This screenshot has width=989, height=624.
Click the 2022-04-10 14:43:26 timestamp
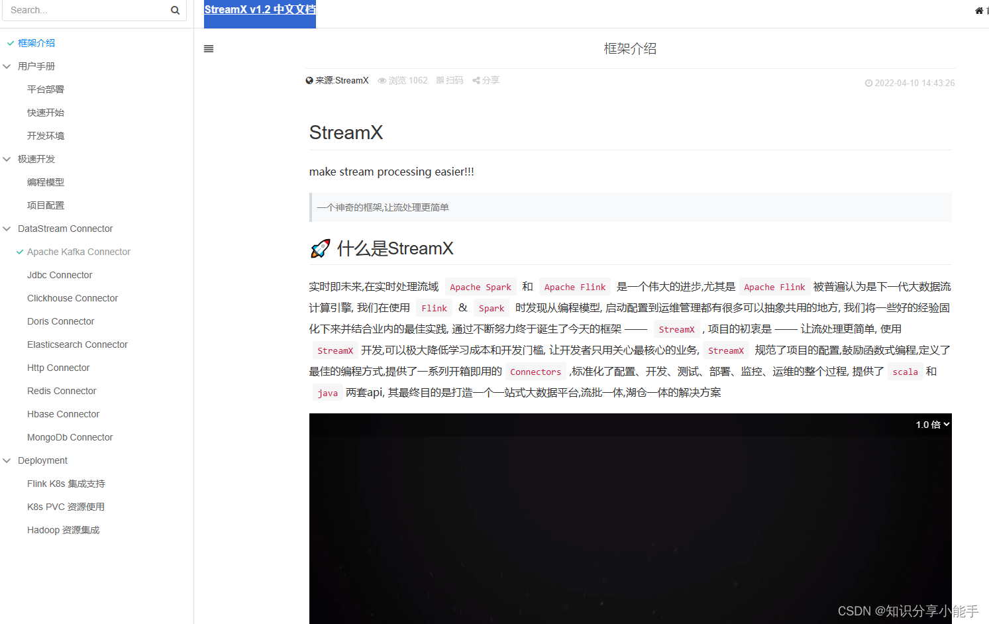tap(914, 83)
